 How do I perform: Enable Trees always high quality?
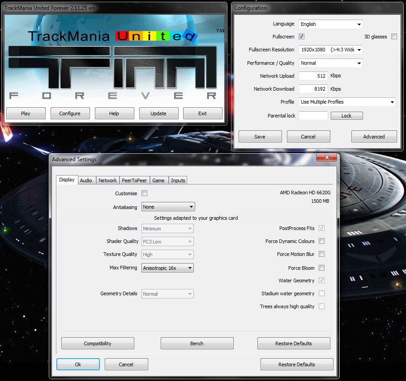click(x=321, y=306)
